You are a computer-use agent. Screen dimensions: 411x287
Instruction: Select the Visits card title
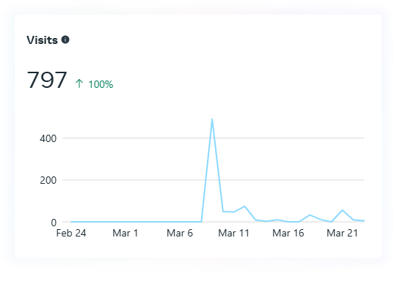pyautogui.click(x=43, y=40)
